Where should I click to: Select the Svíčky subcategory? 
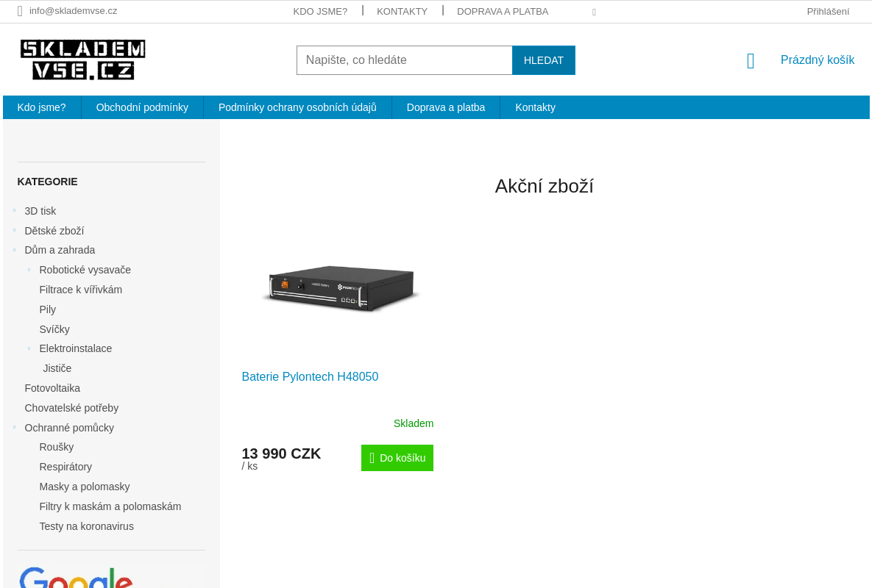(54, 329)
